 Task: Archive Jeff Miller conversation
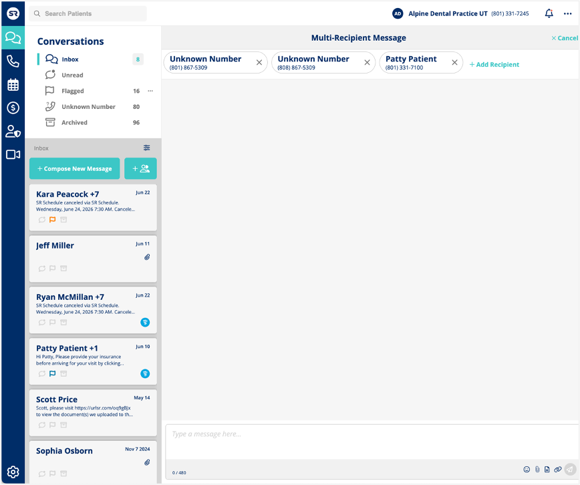(63, 269)
